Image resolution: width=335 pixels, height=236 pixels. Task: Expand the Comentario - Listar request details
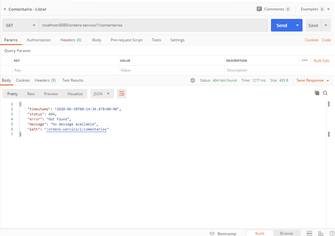tap(5, 9)
